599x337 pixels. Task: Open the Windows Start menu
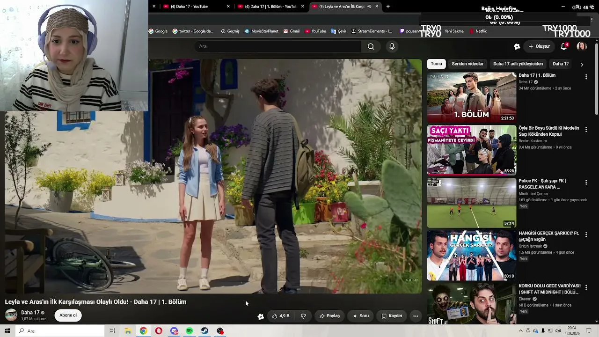click(7, 331)
